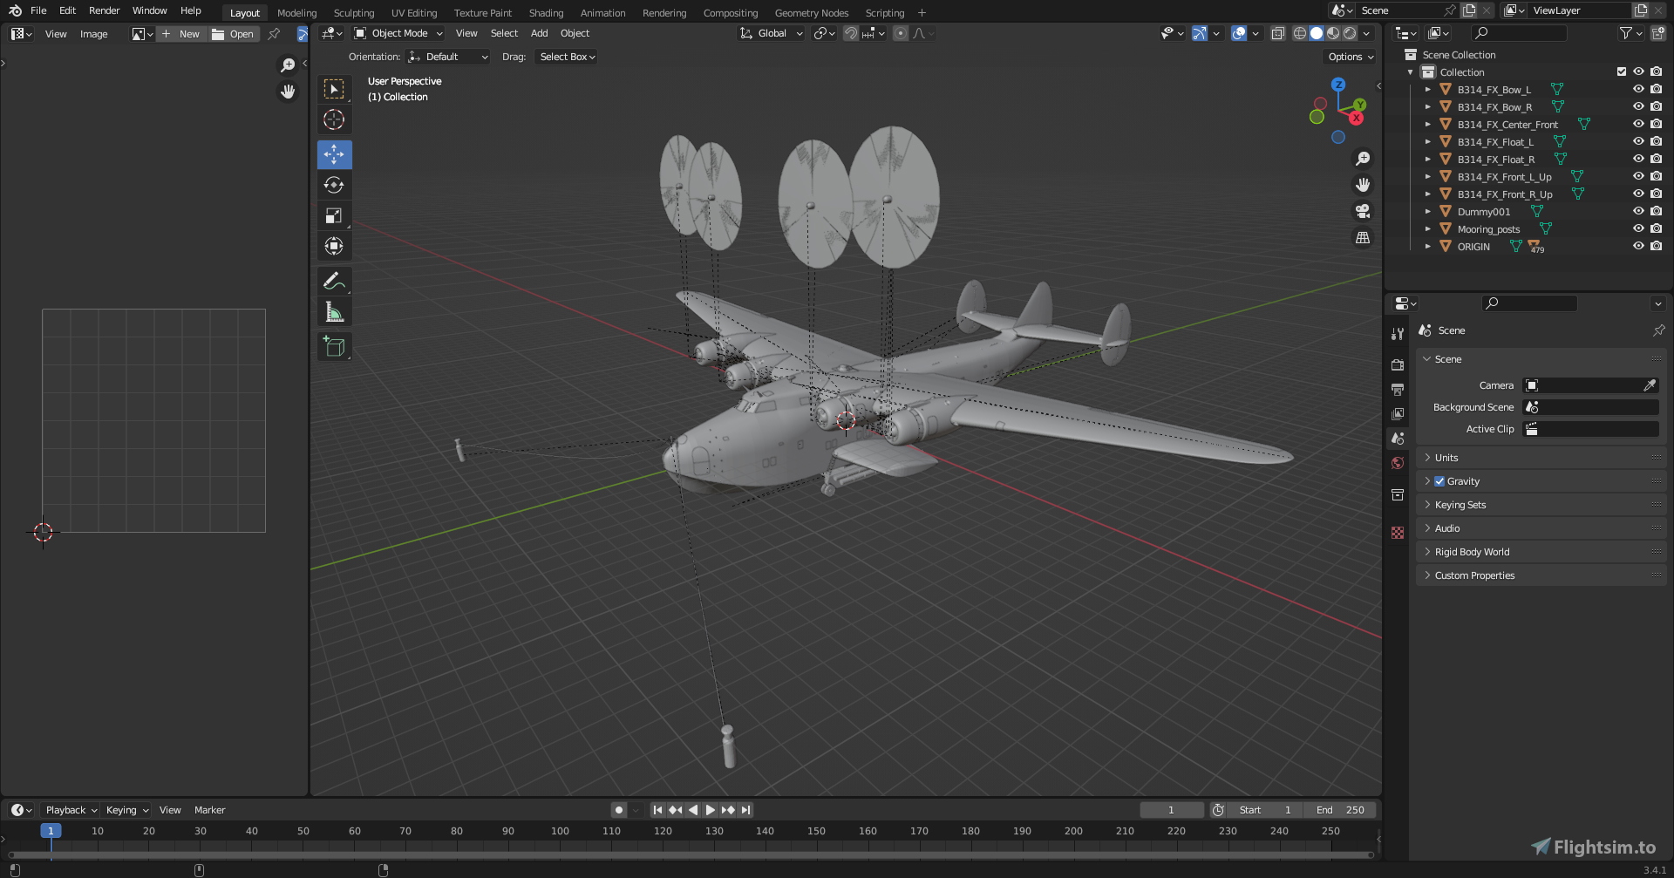Toggle B314_FX_Float_L visibility
The width and height of the screenshot is (1674, 878).
click(x=1638, y=141)
